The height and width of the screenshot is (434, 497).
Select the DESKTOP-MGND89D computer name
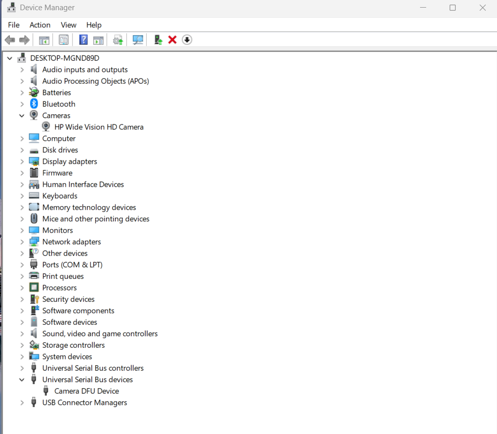pyautogui.click(x=65, y=58)
